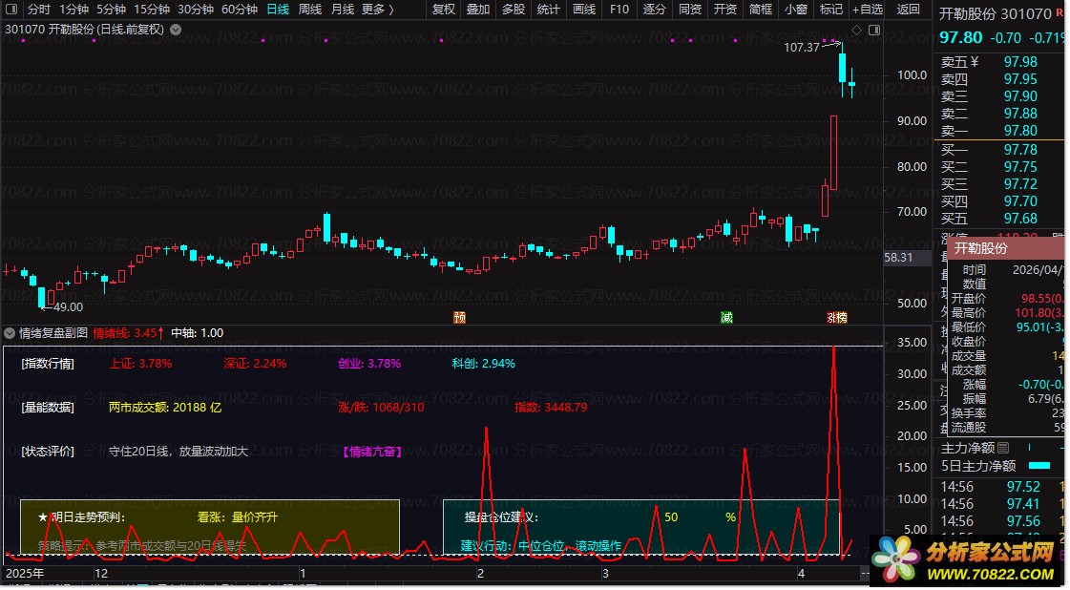The height and width of the screenshot is (590, 1070).
Task: Open the 画线 drawing tool
Action: (584, 10)
